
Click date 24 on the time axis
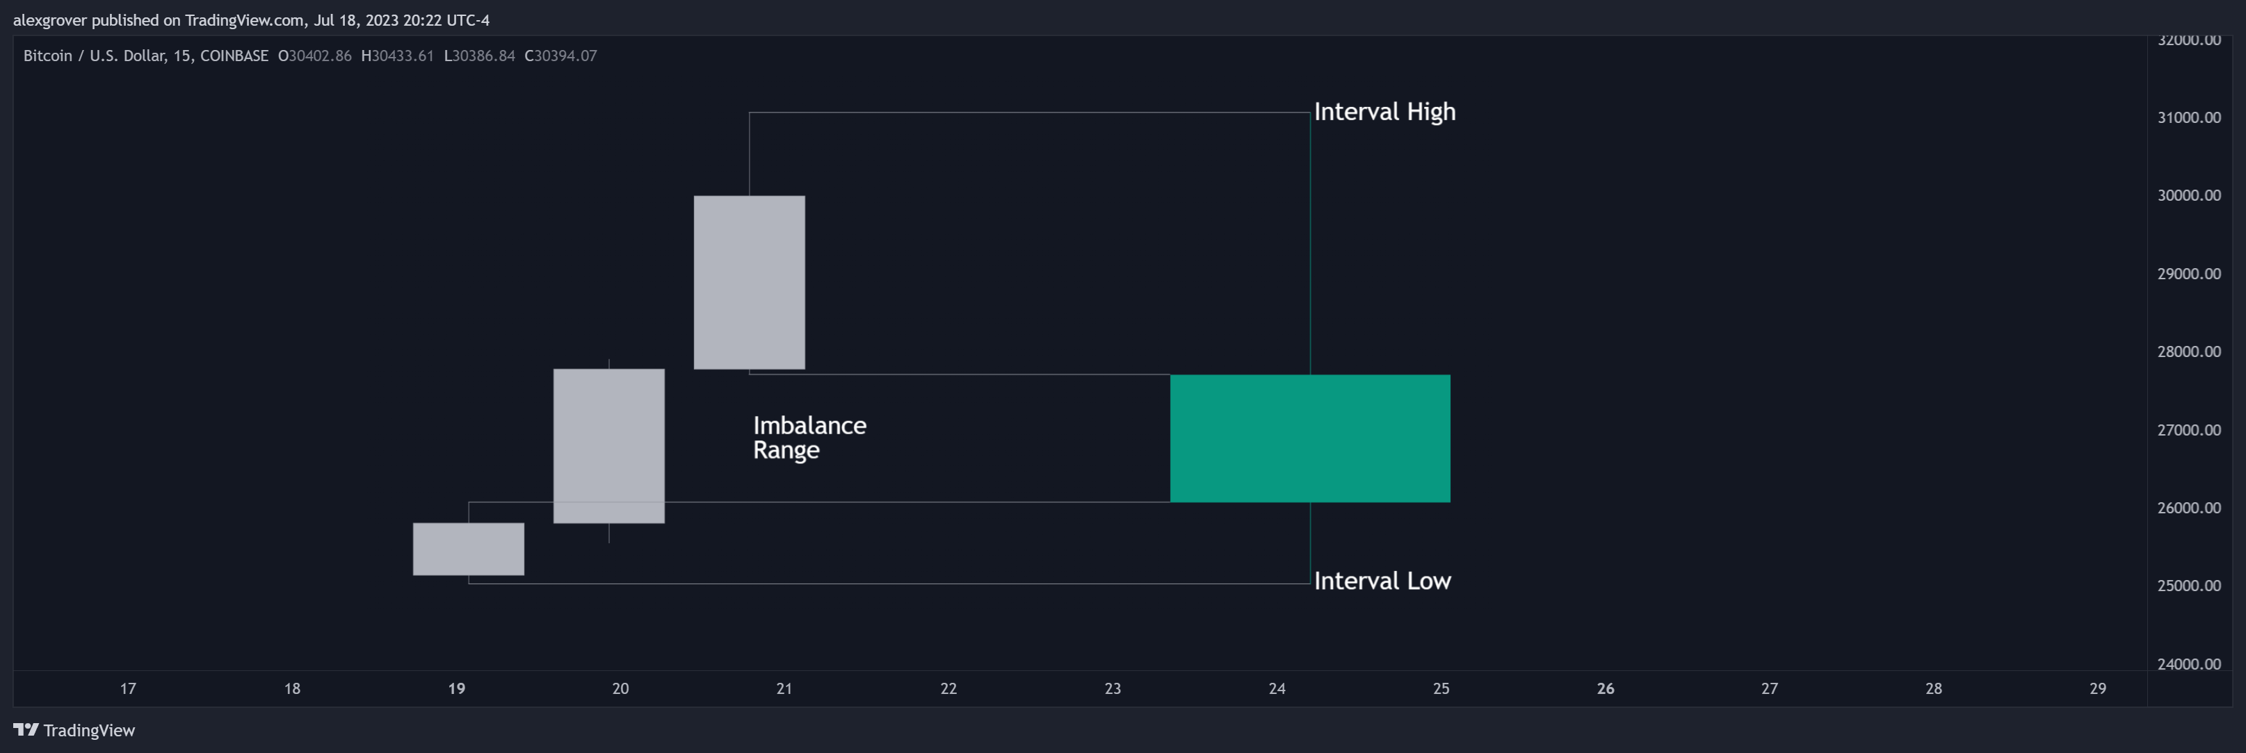pyautogui.click(x=1277, y=688)
